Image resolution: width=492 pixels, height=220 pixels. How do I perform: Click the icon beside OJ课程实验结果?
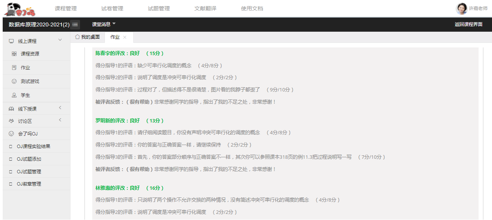tap(11, 147)
